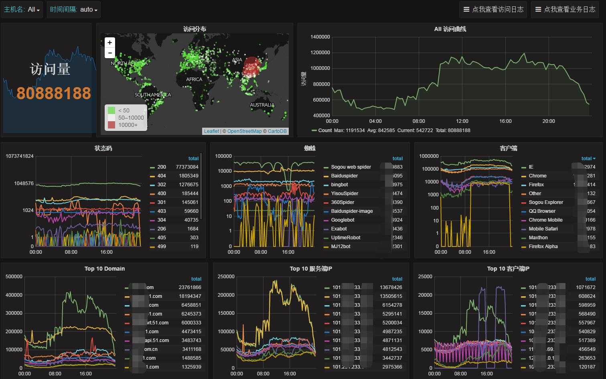
Task: Select the QQ Browser series
Action: click(542, 211)
